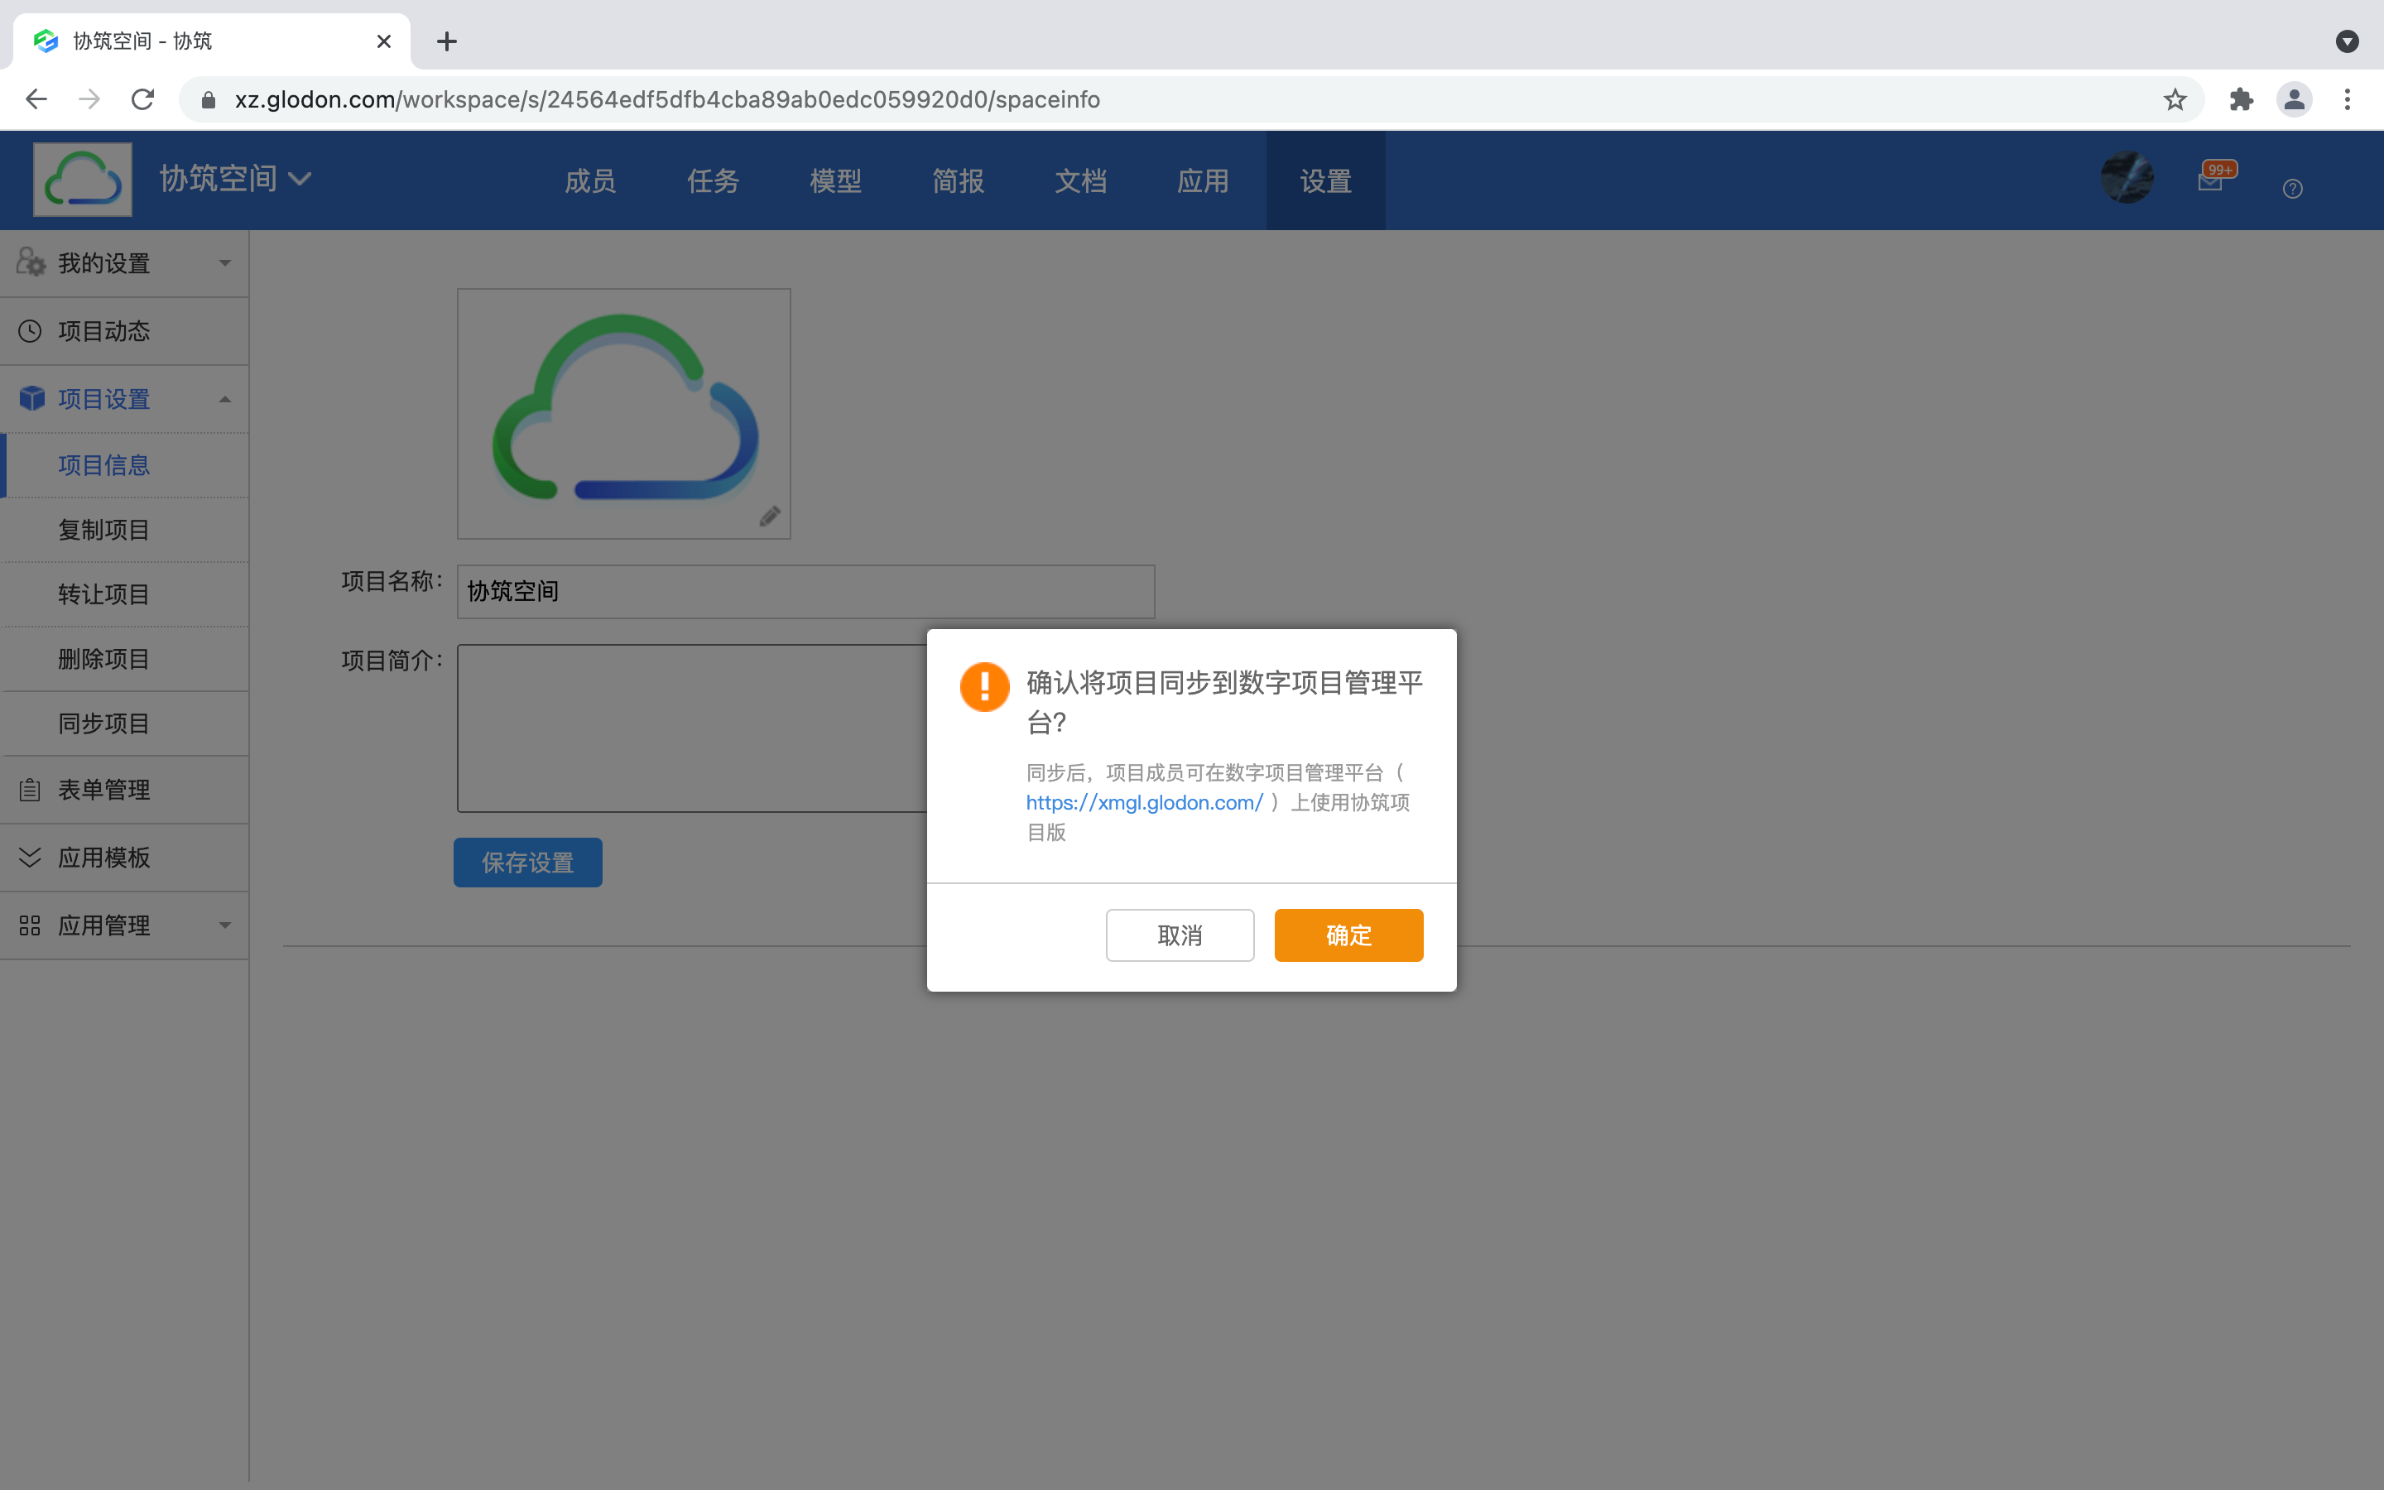
Task: Click the 保存设置 button
Action: 527,863
